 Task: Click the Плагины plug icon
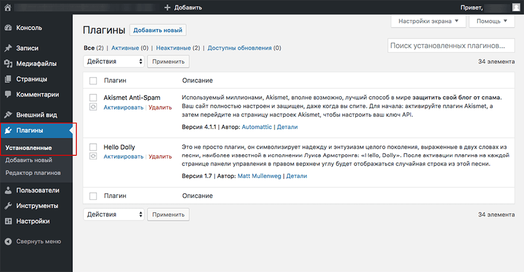pyautogui.click(x=8, y=131)
